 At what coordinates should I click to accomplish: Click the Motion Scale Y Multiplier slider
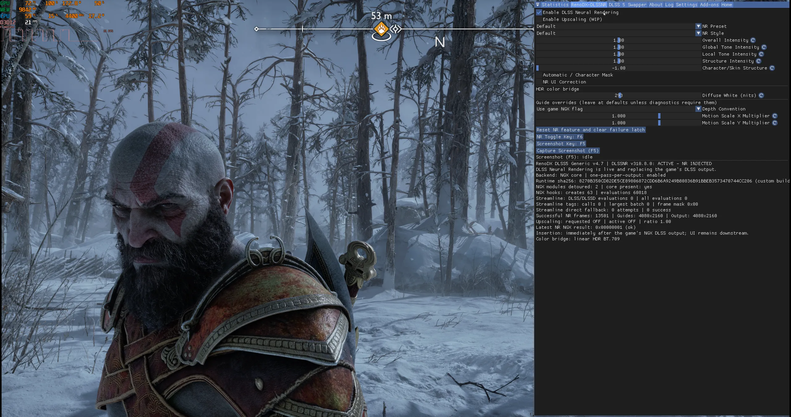pos(618,123)
